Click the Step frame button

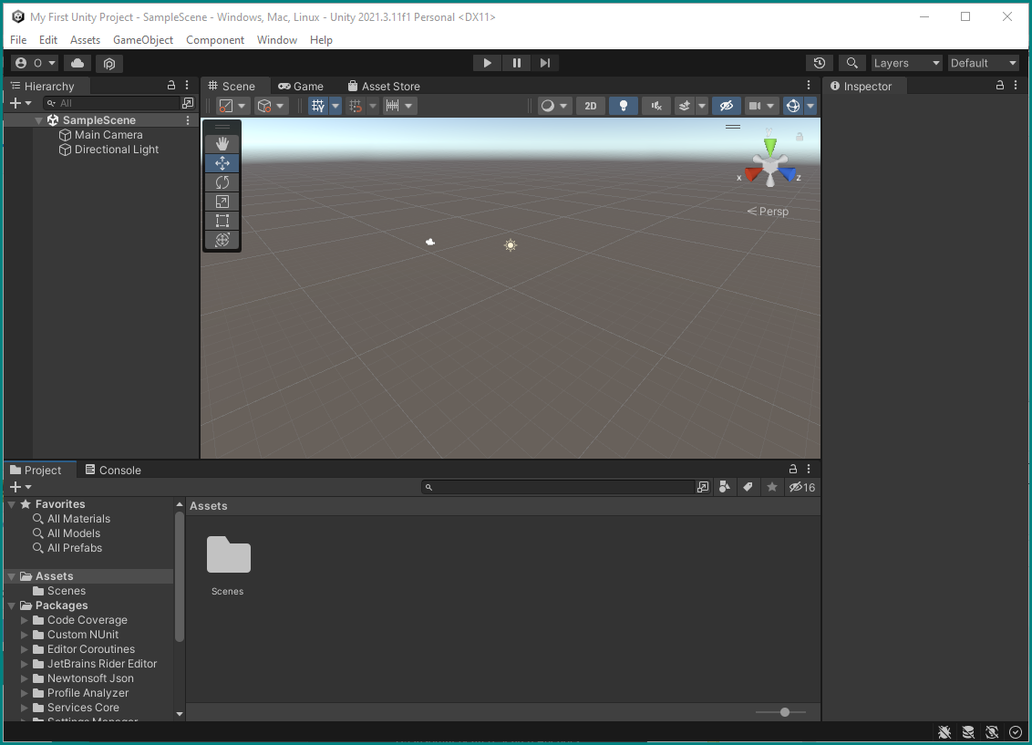point(545,63)
